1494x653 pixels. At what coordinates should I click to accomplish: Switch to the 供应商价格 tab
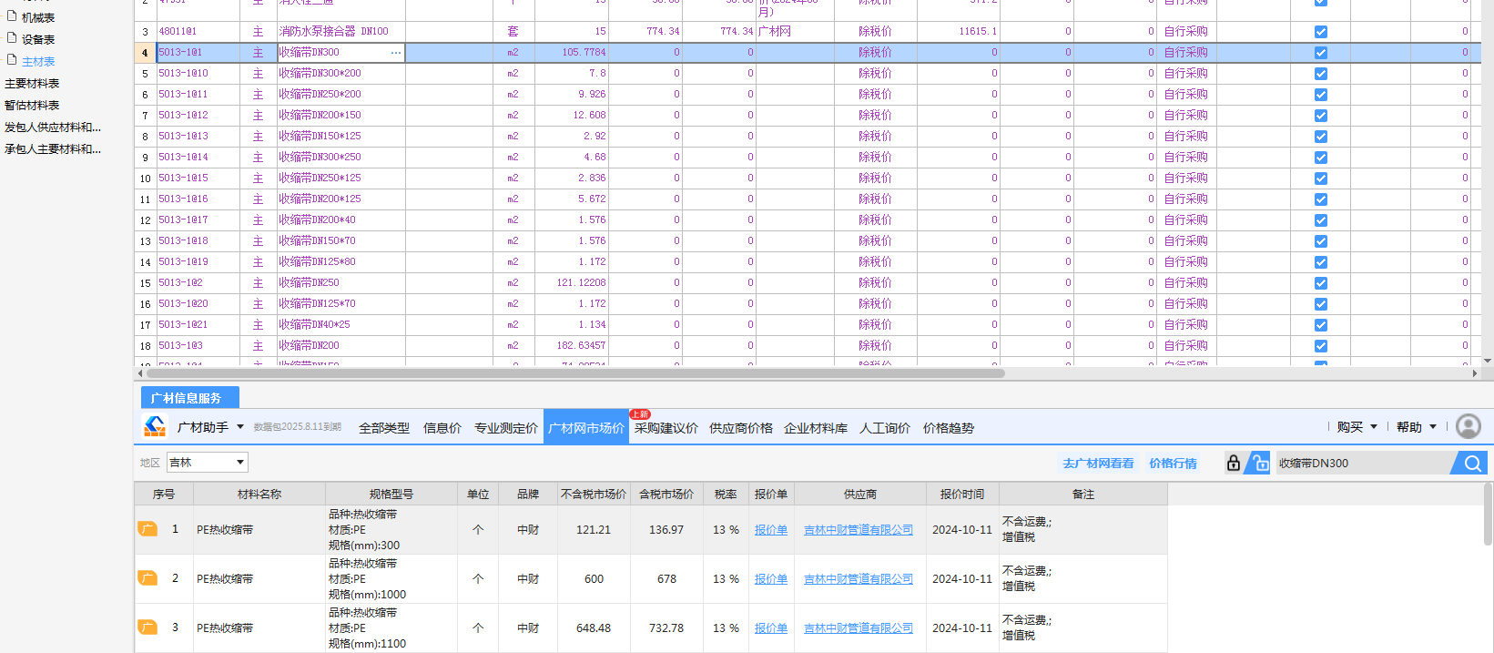(741, 428)
